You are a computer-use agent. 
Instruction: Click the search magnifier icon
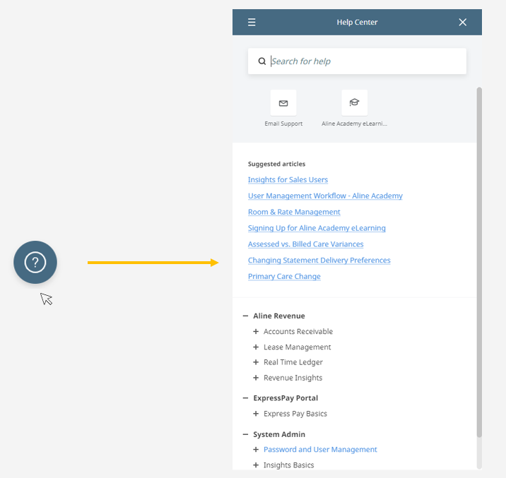pyautogui.click(x=262, y=61)
